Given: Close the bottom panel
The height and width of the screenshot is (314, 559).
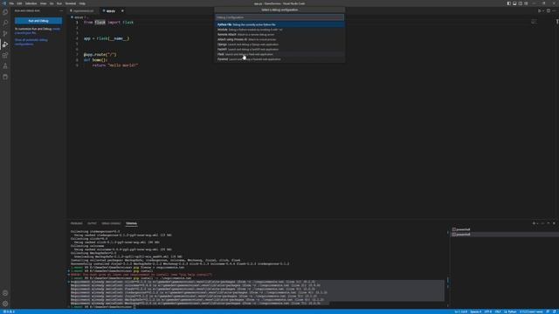Looking at the screenshot, I should tap(554, 223).
